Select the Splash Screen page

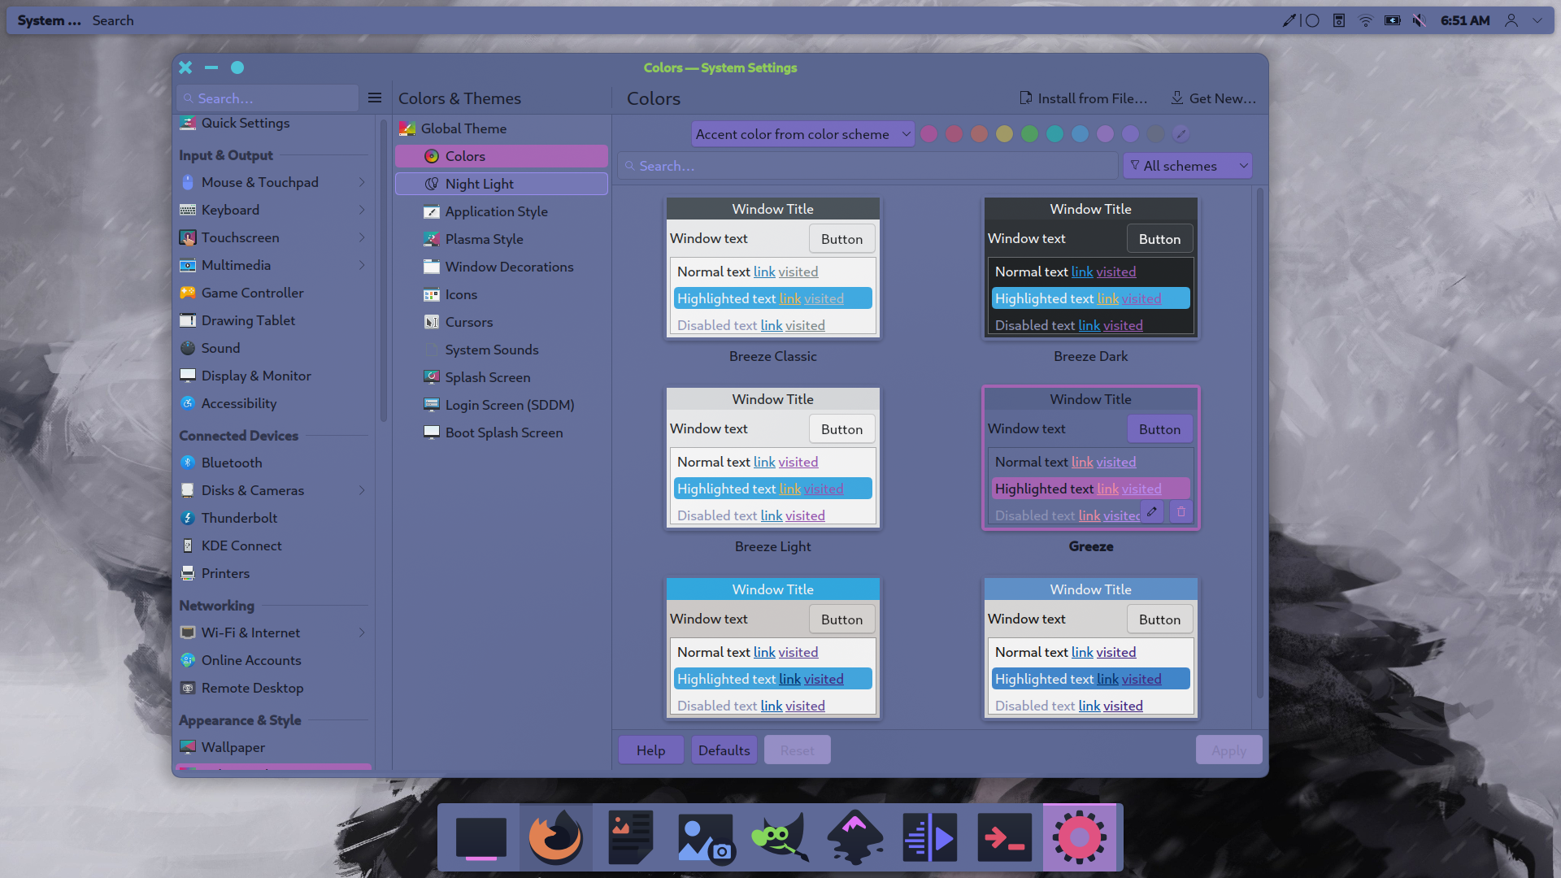[502, 377]
